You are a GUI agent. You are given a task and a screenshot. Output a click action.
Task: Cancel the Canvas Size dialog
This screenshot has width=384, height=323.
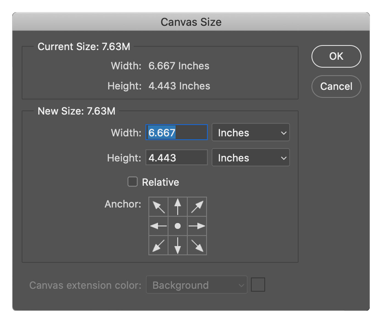pyautogui.click(x=336, y=87)
